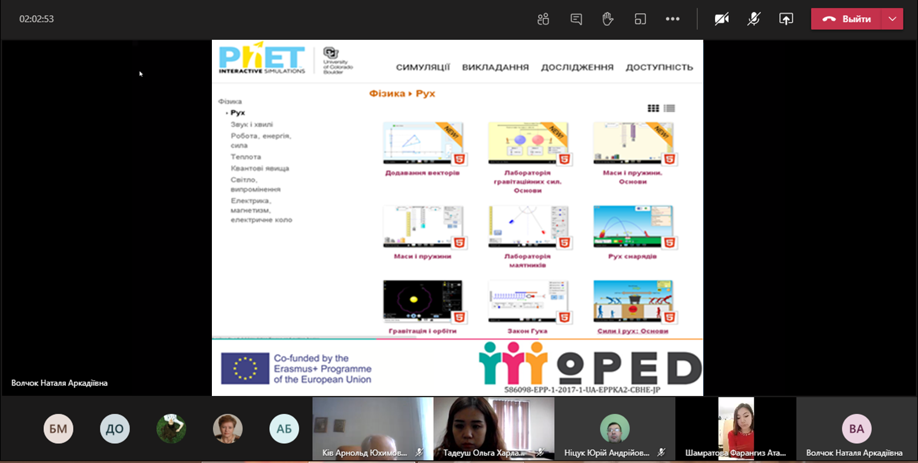Image resolution: width=918 pixels, height=463 pixels.
Task: Open the Рух снарядів simulation thumbnail
Action: pos(634,227)
